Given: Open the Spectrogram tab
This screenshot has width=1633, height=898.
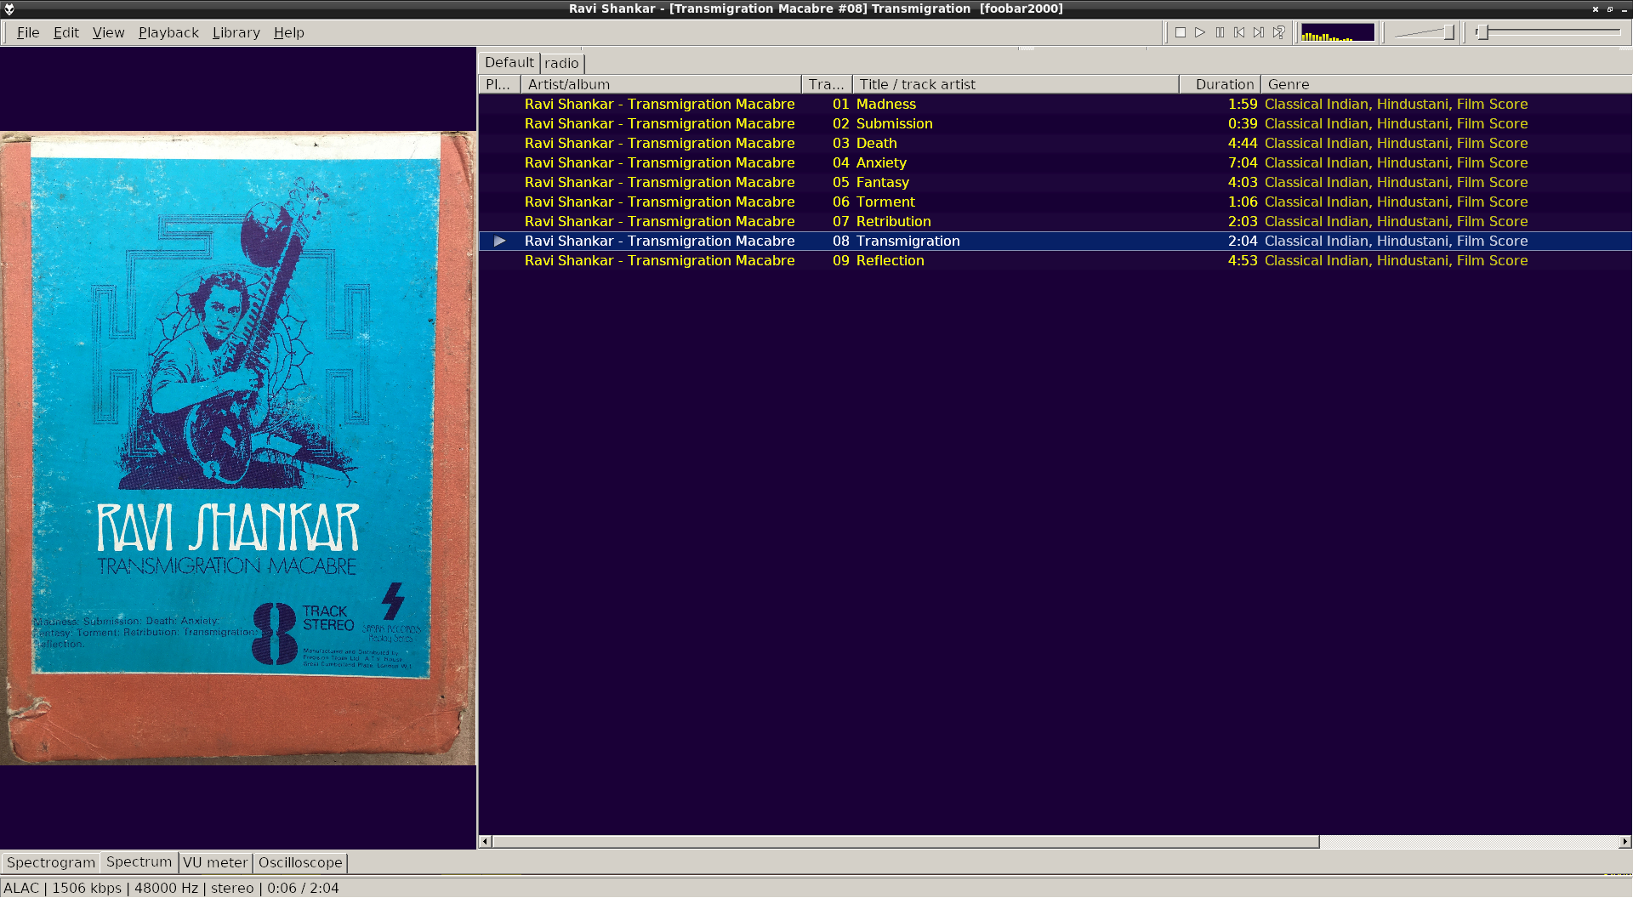Looking at the screenshot, I should [51, 862].
